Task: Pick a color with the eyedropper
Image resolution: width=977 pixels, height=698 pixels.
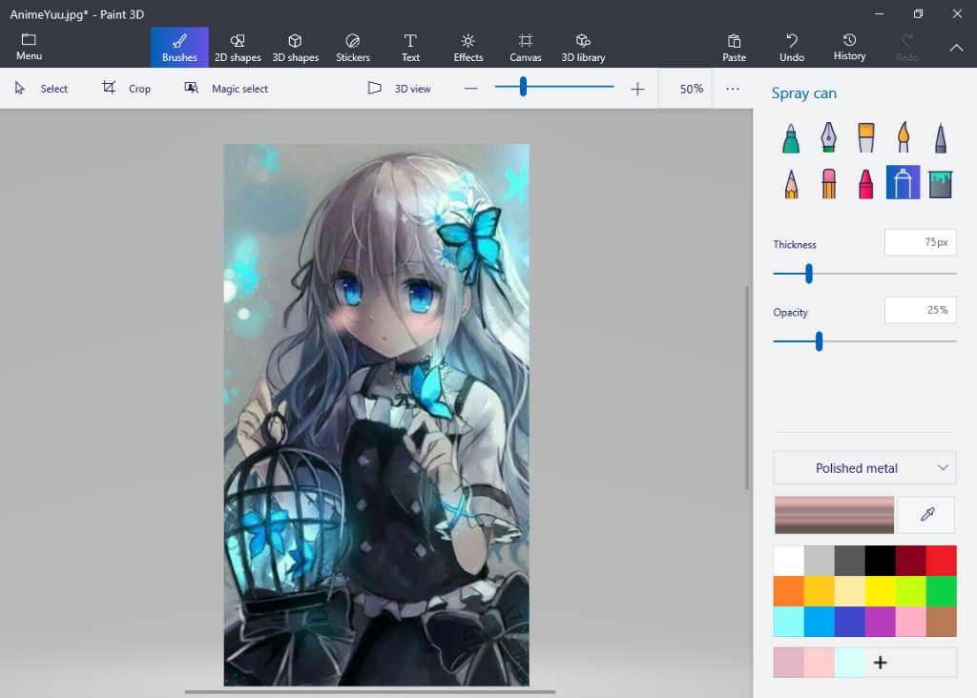Action: 927,514
